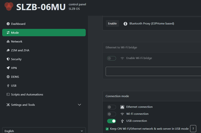201x133 pixels.
Task: Click the VPN rocket icon
Action: (x=8, y=68)
